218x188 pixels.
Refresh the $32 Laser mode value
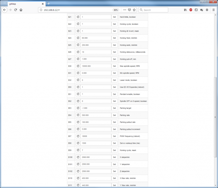click(78, 80)
